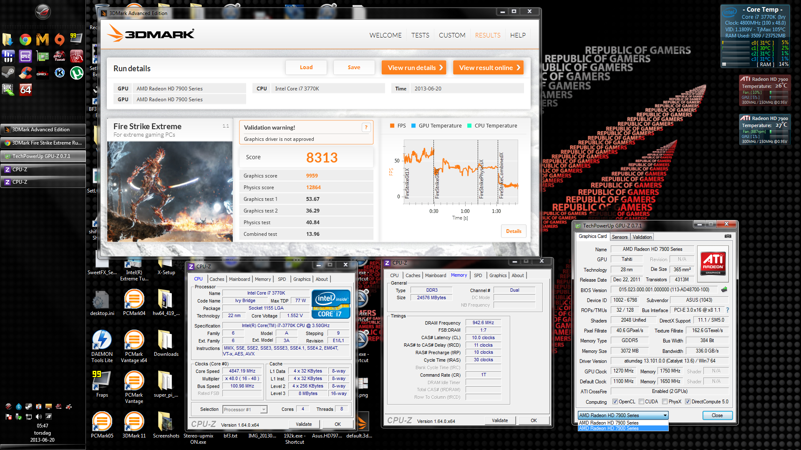Screen dimensions: 801x450
Task: Open the red memory utility icon
Action: (76, 56)
